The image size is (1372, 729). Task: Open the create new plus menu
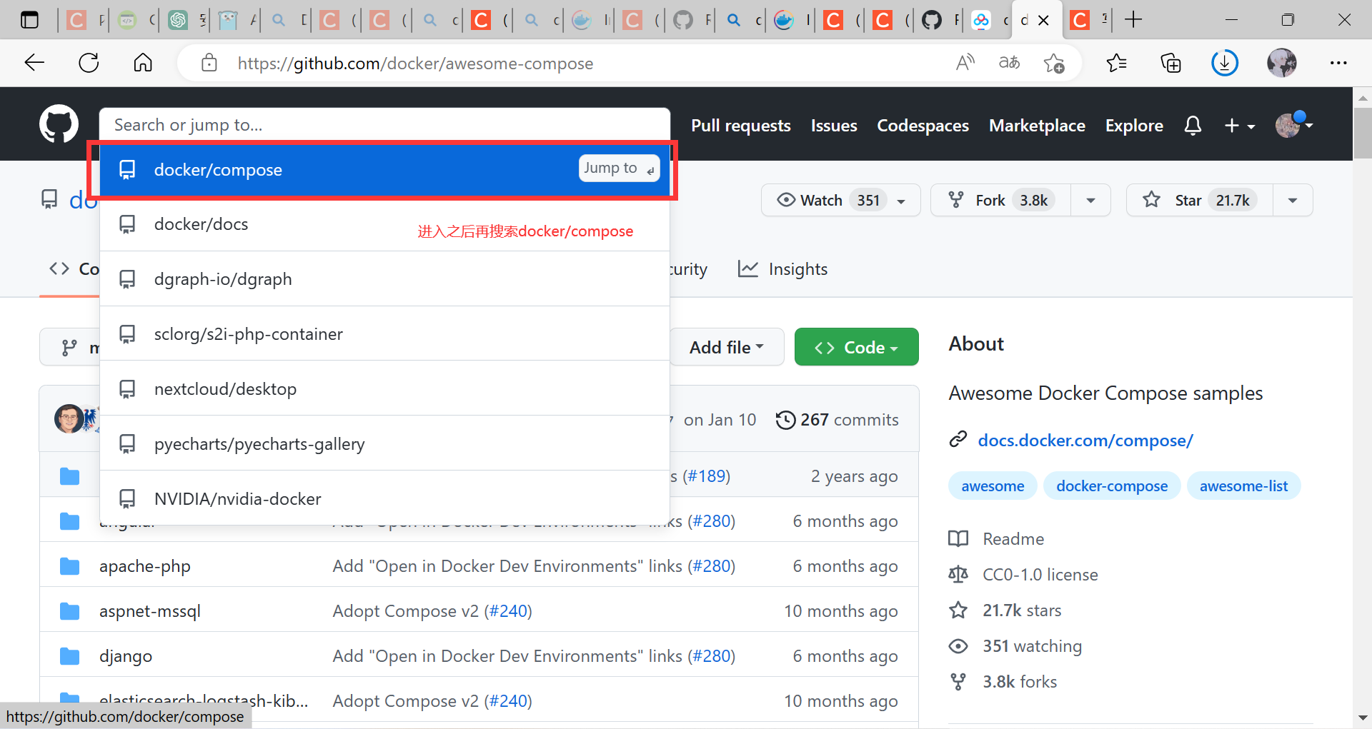point(1240,126)
